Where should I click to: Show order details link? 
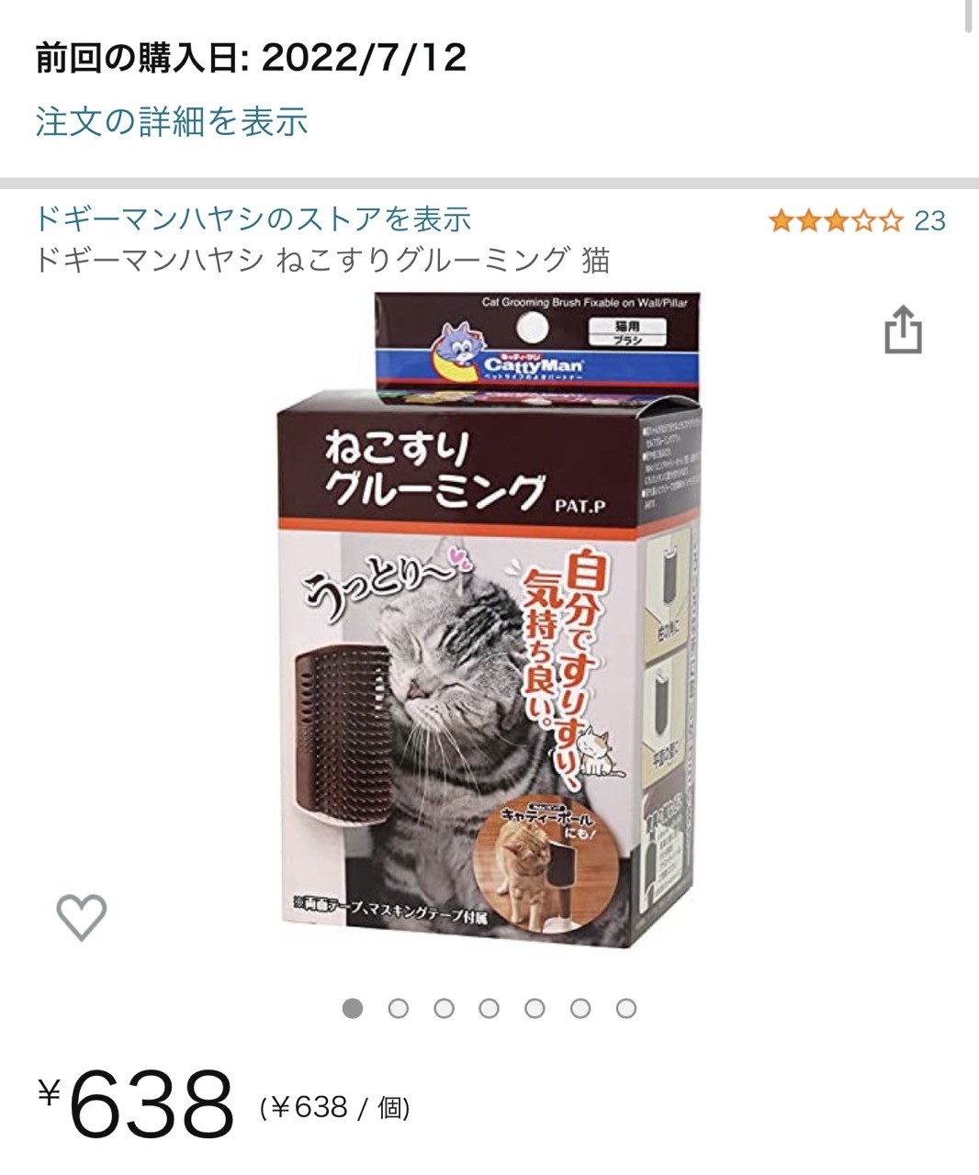click(172, 121)
